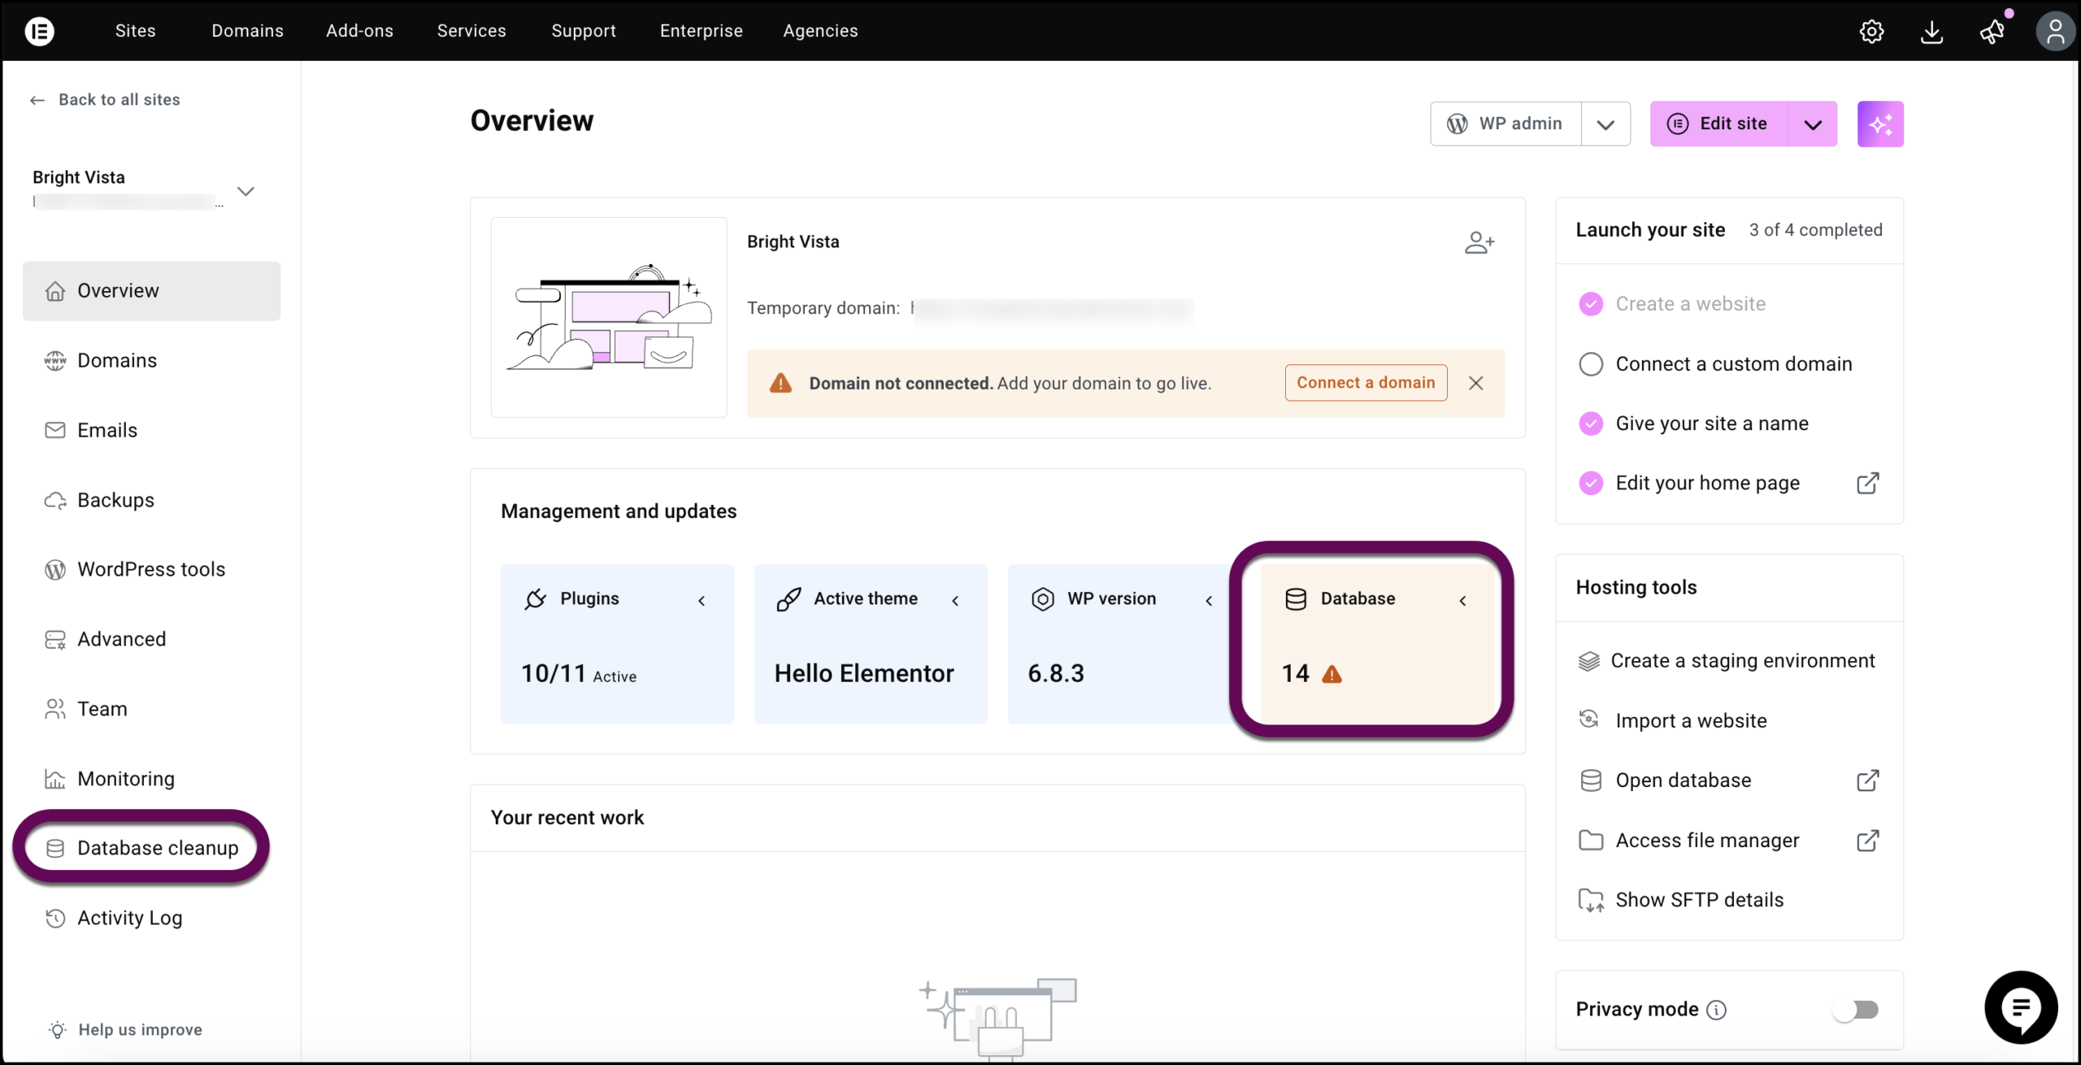The height and width of the screenshot is (1065, 2081).
Task: Check Connect a custom domain step
Action: point(1590,364)
